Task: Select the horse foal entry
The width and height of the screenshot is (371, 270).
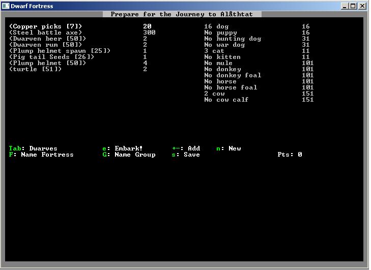Action: pyautogui.click(x=231, y=87)
